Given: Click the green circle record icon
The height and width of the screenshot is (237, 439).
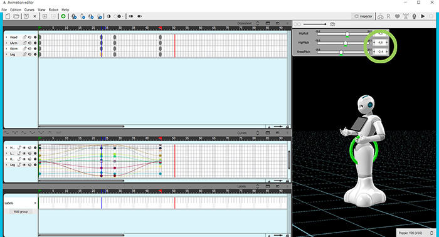Looking at the screenshot, I should click(x=63, y=16).
